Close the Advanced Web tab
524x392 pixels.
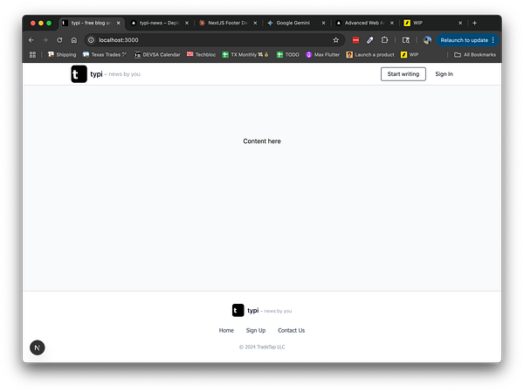tap(392, 23)
